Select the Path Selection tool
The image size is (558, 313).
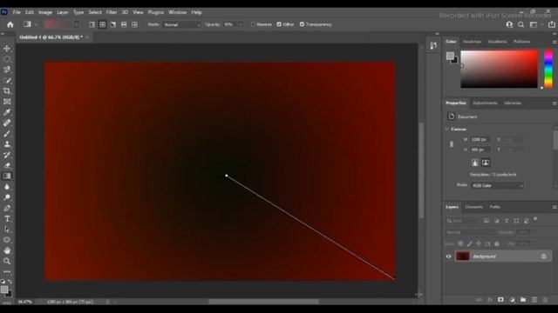point(7,230)
